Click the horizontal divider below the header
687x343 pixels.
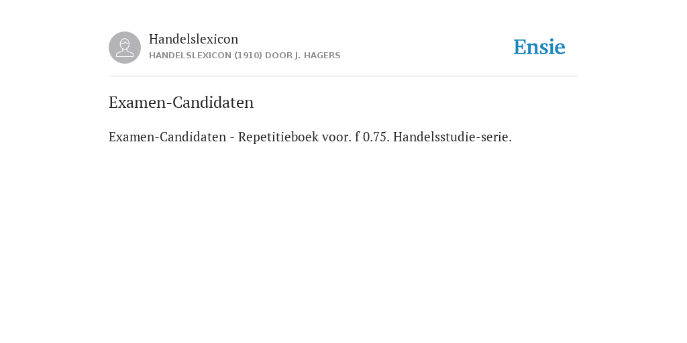click(343, 76)
